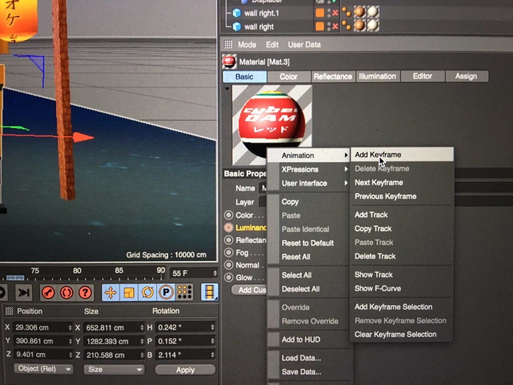Collapse the material preview disclosure triangle
The image size is (513, 385).
click(227, 89)
